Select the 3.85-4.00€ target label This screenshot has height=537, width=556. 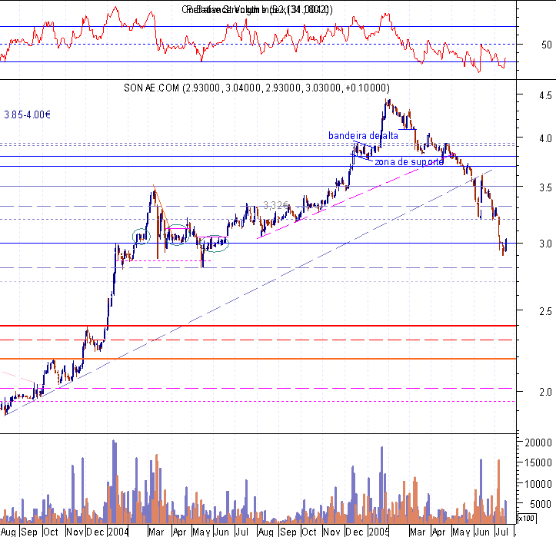point(28,114)
